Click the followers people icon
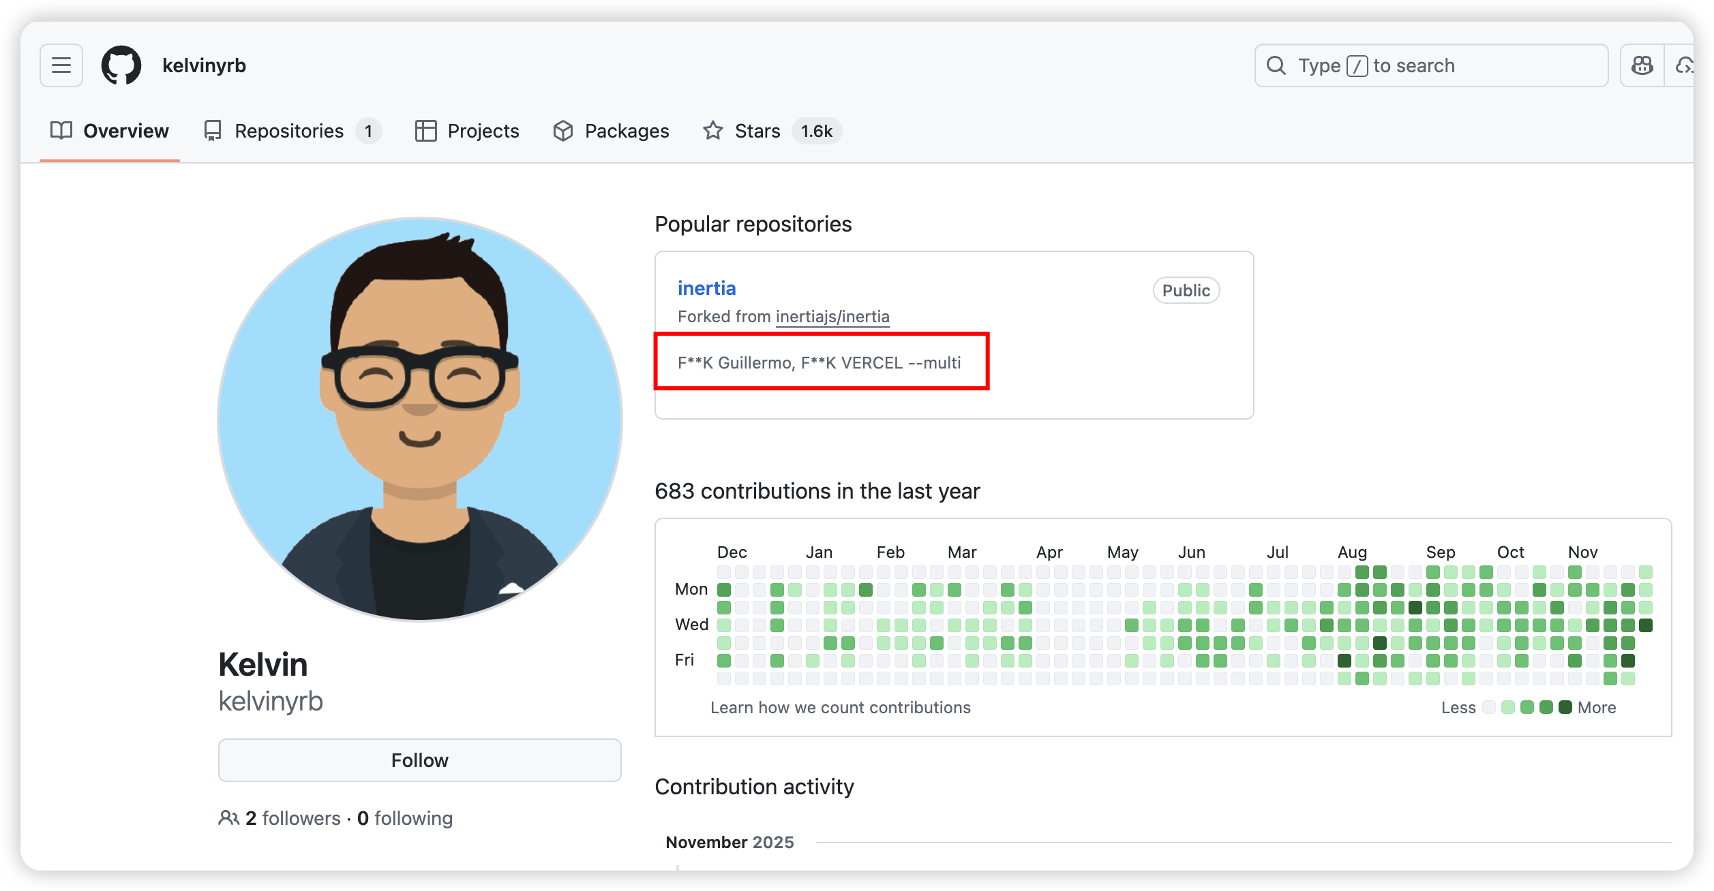 tap(228, 817)
